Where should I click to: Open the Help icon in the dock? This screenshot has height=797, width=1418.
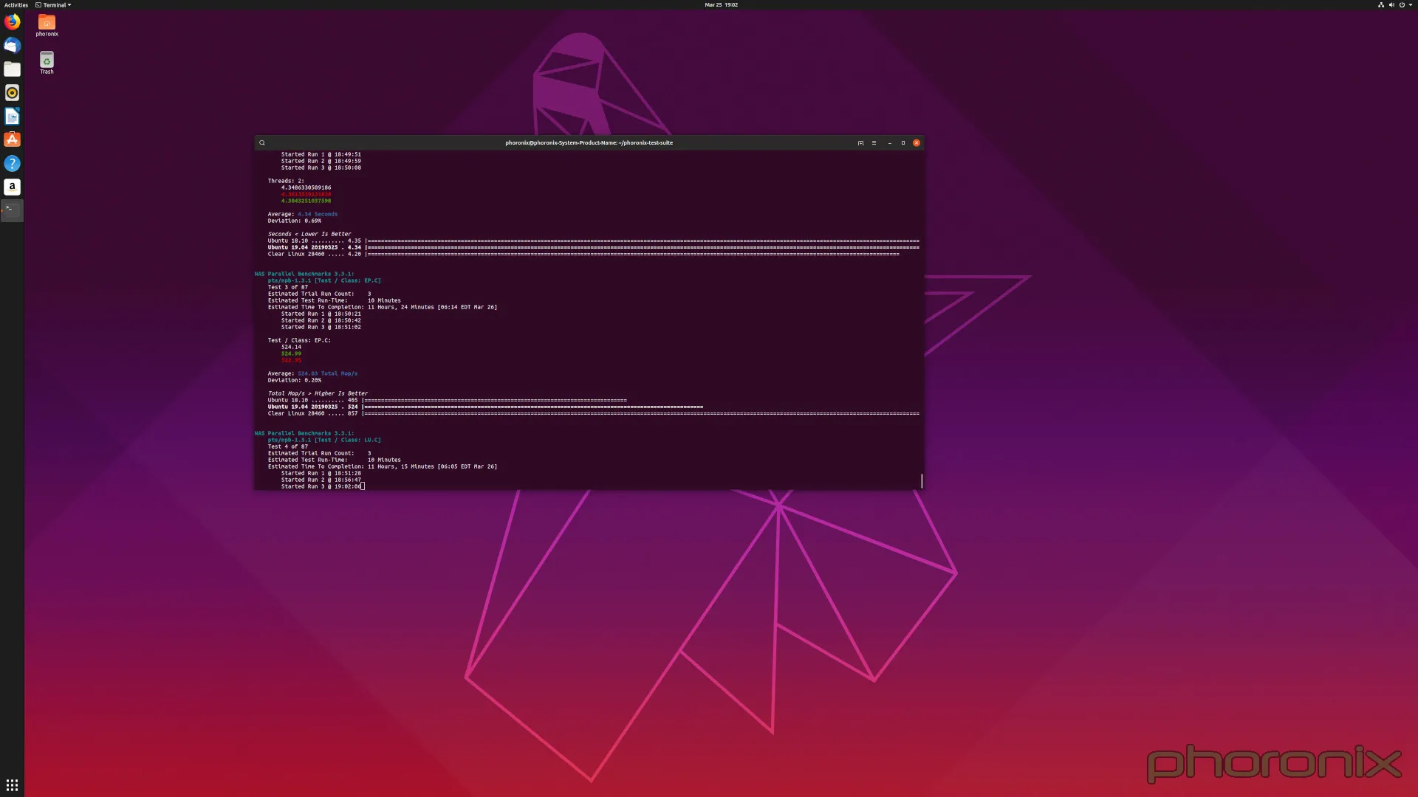coord(12,164)
